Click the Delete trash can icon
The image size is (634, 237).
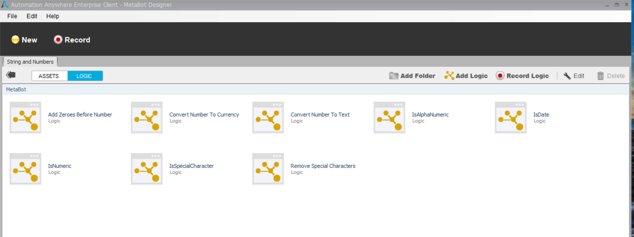coord(600,76)
